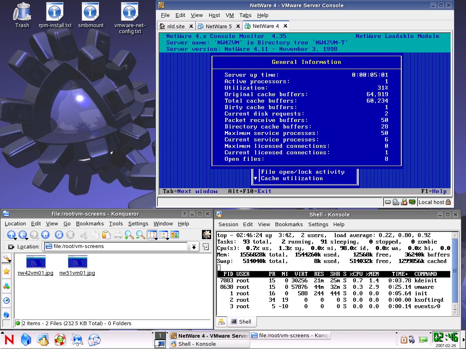Click the Shell button in Konsole tab bar
This screenshot has width=466, height=349.
pos(241,322)
